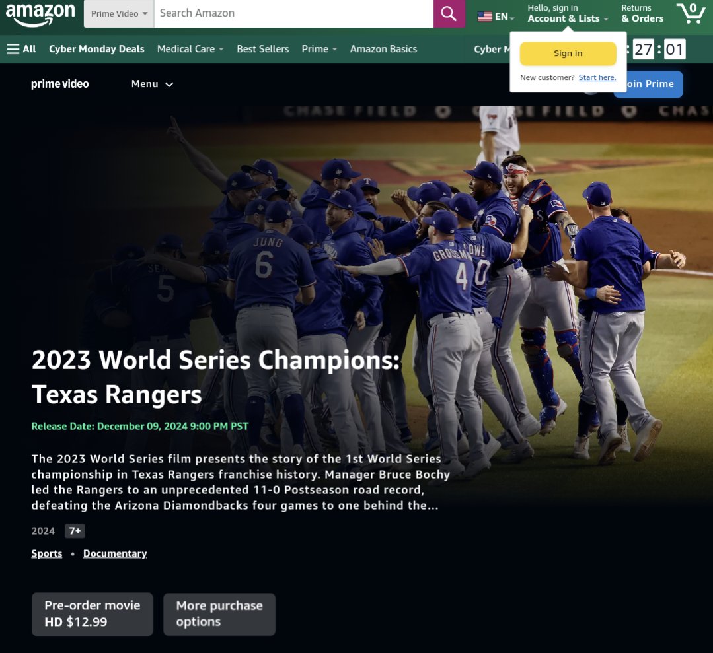This screenshot has height=653, width=713.
Task: Open the Prime Video search category dropdown
Action: [119, 14]
